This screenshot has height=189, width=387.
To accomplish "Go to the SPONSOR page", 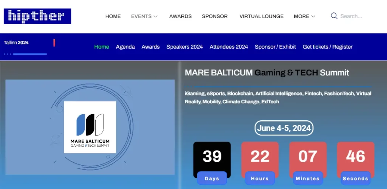I will 215,16.
